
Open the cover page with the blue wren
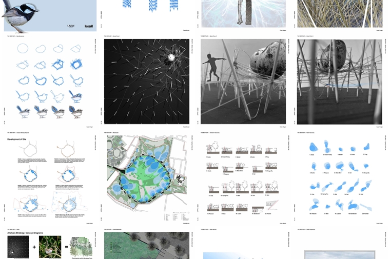pyautogui.click(x=50, y=15)
